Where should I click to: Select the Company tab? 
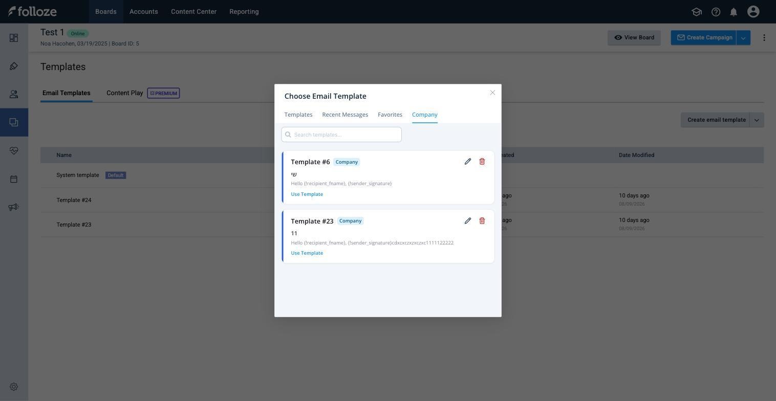(425, 115)
